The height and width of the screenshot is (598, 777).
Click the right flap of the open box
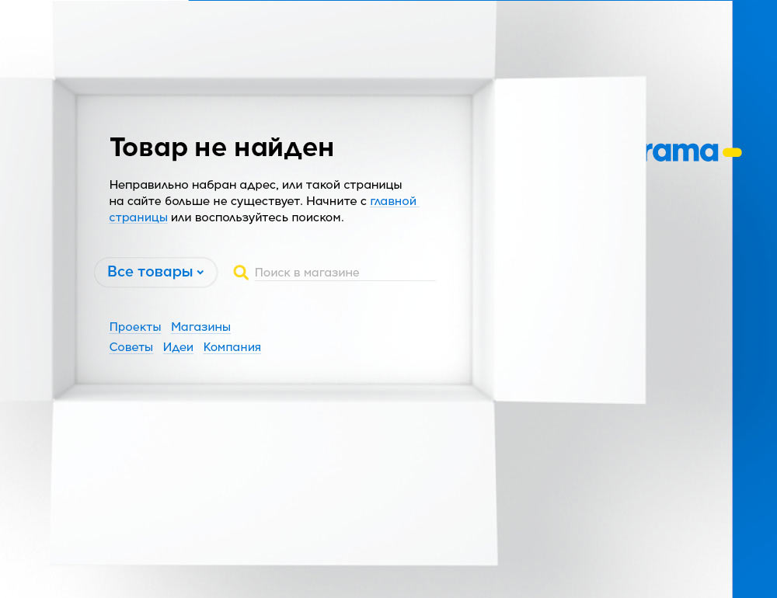[x=569, y=241]
